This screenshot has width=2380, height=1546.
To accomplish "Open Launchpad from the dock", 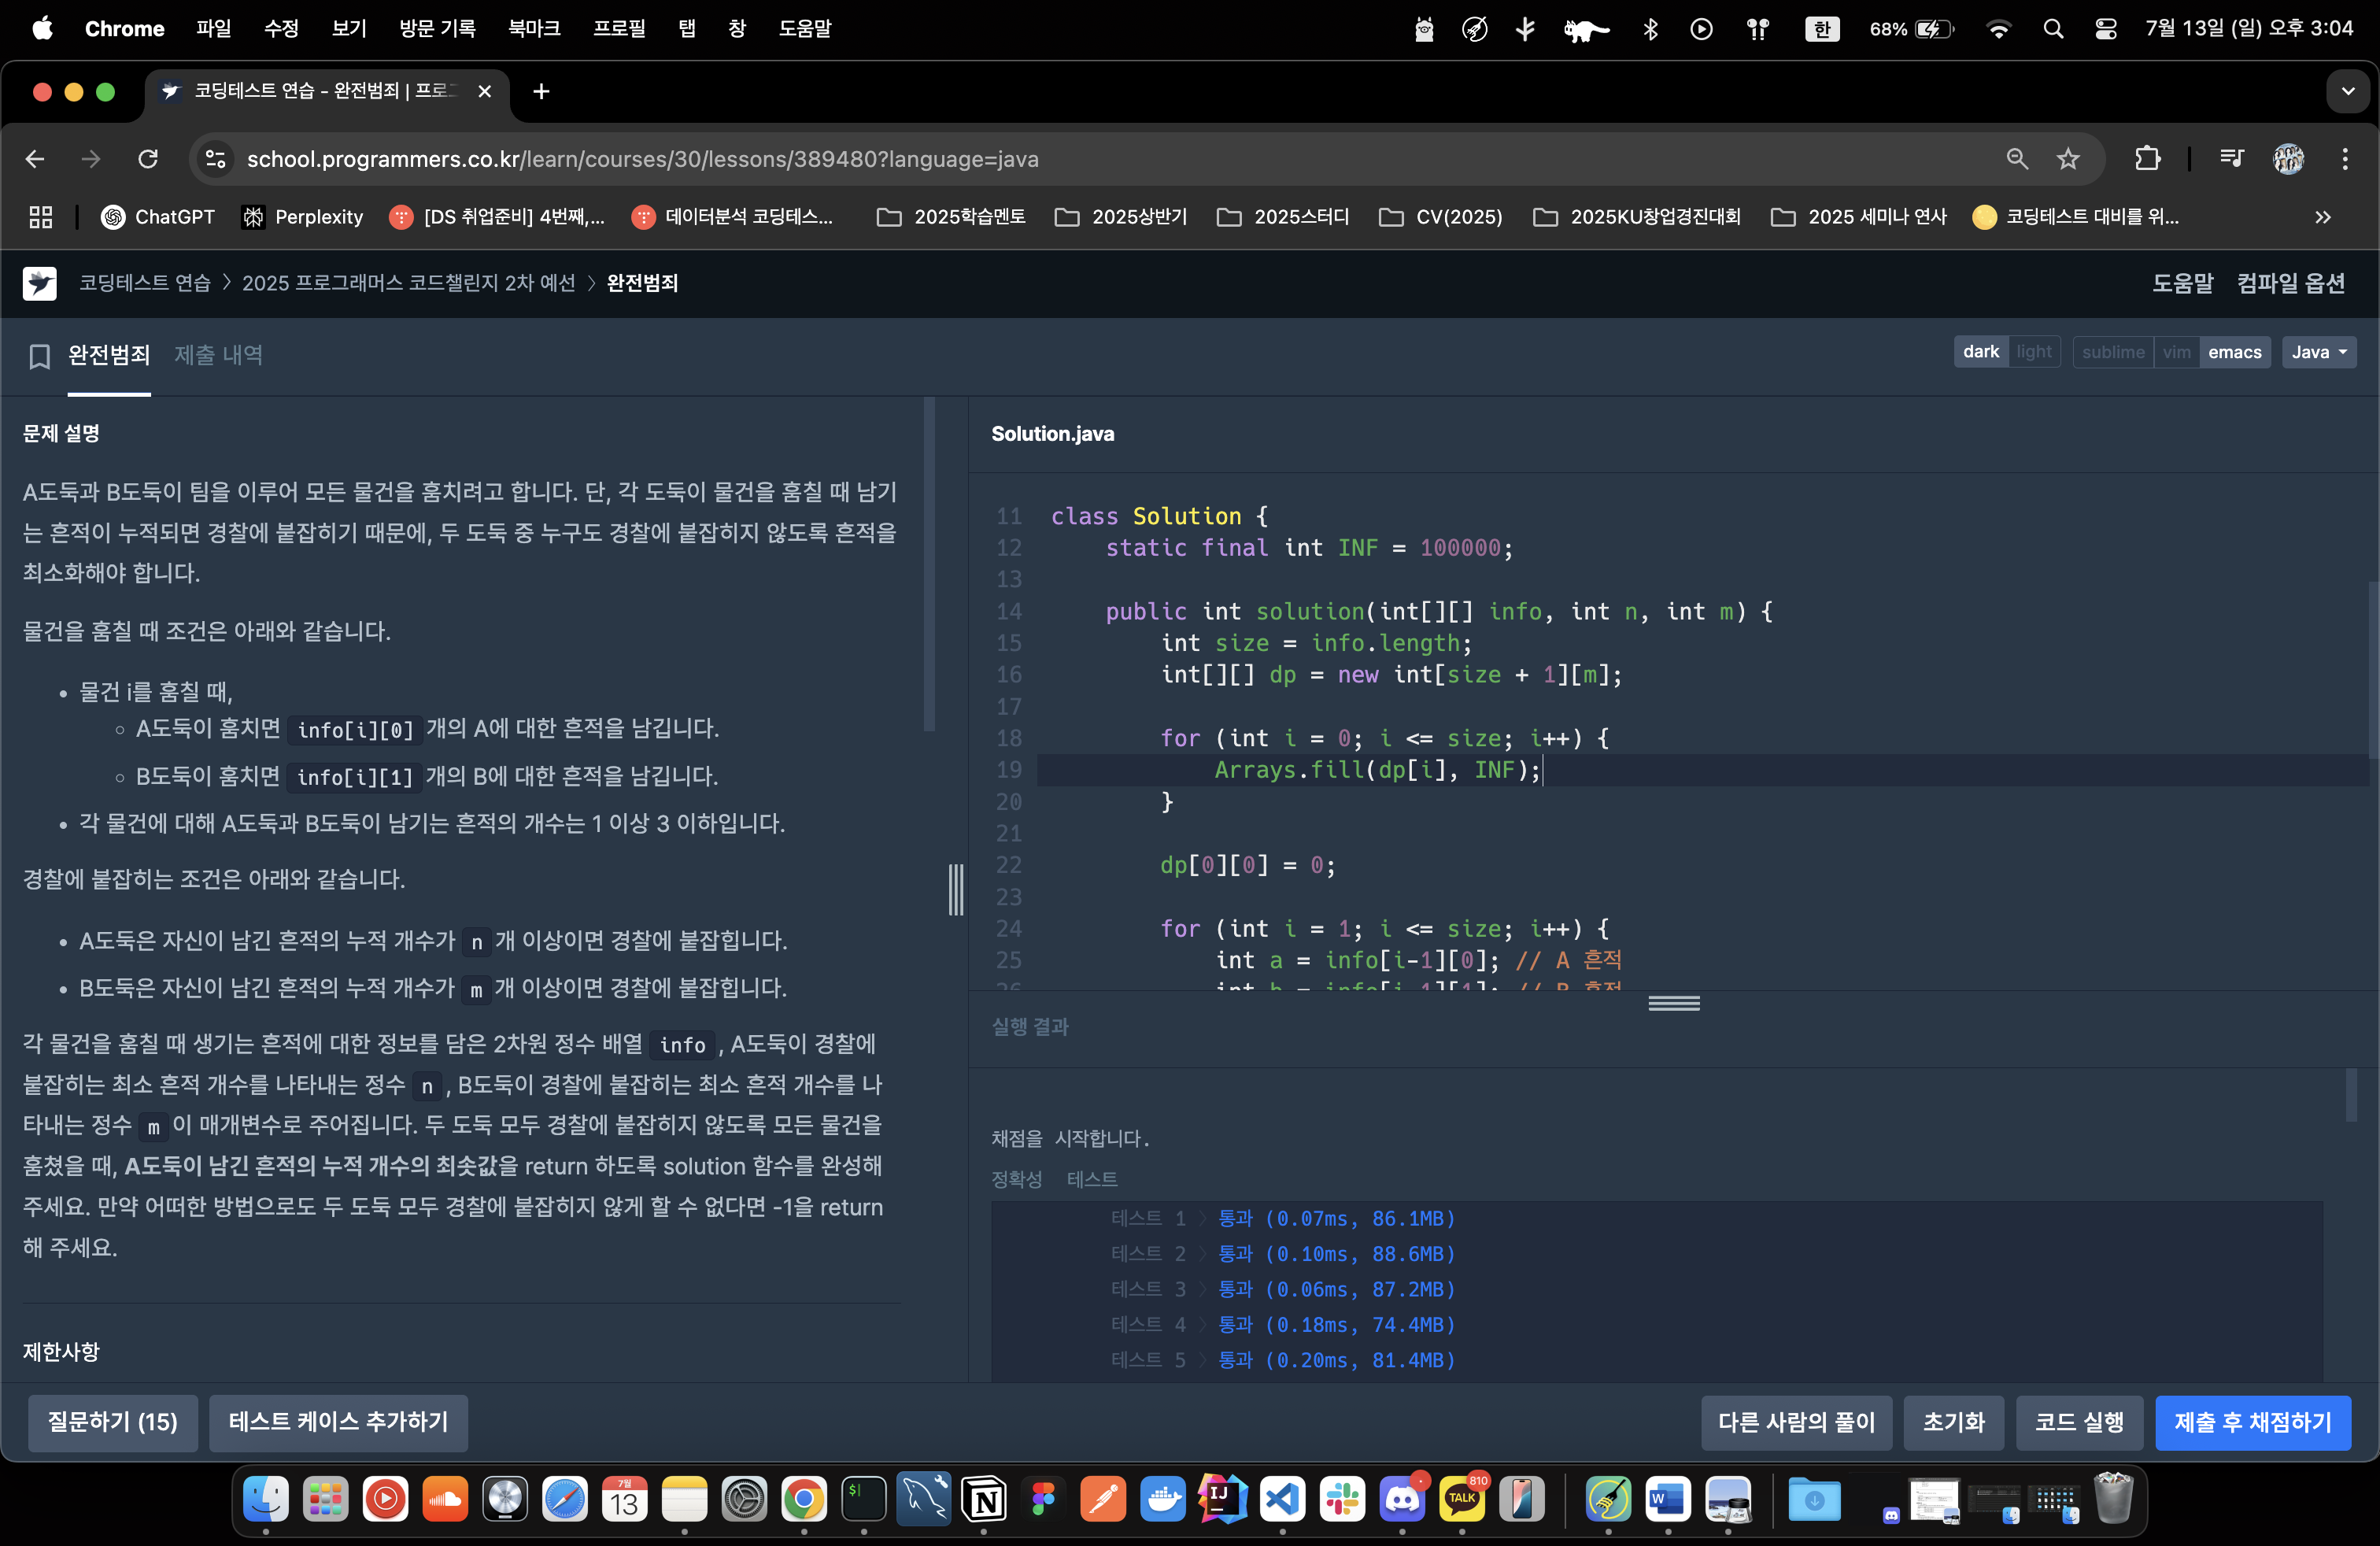I will [x=325, y=1499].
